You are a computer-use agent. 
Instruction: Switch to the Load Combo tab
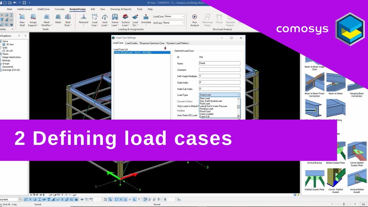click(131, 43)
